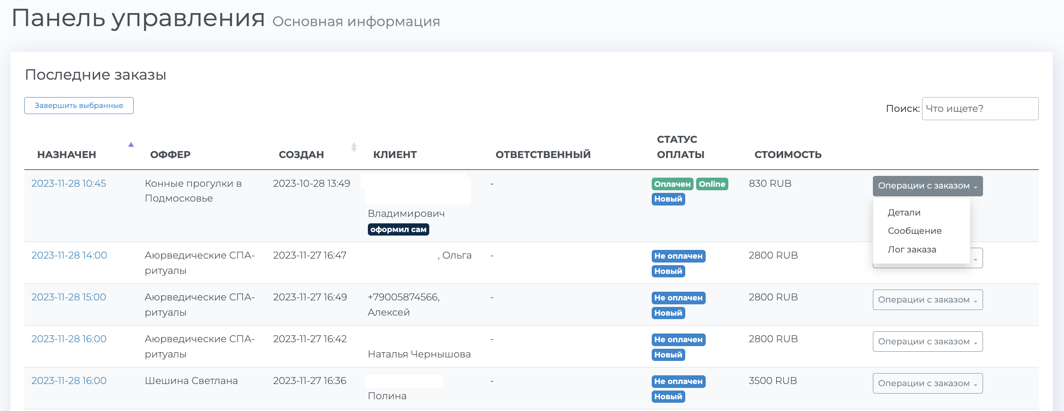Click the green 'Оплачен' status badge

[x=672, y=184]
